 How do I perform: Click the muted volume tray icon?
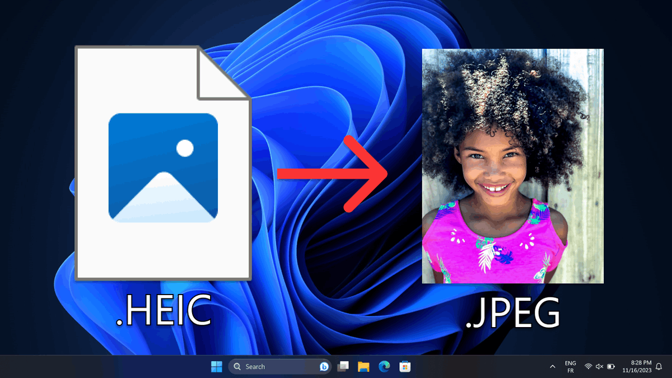click(599, 367)
